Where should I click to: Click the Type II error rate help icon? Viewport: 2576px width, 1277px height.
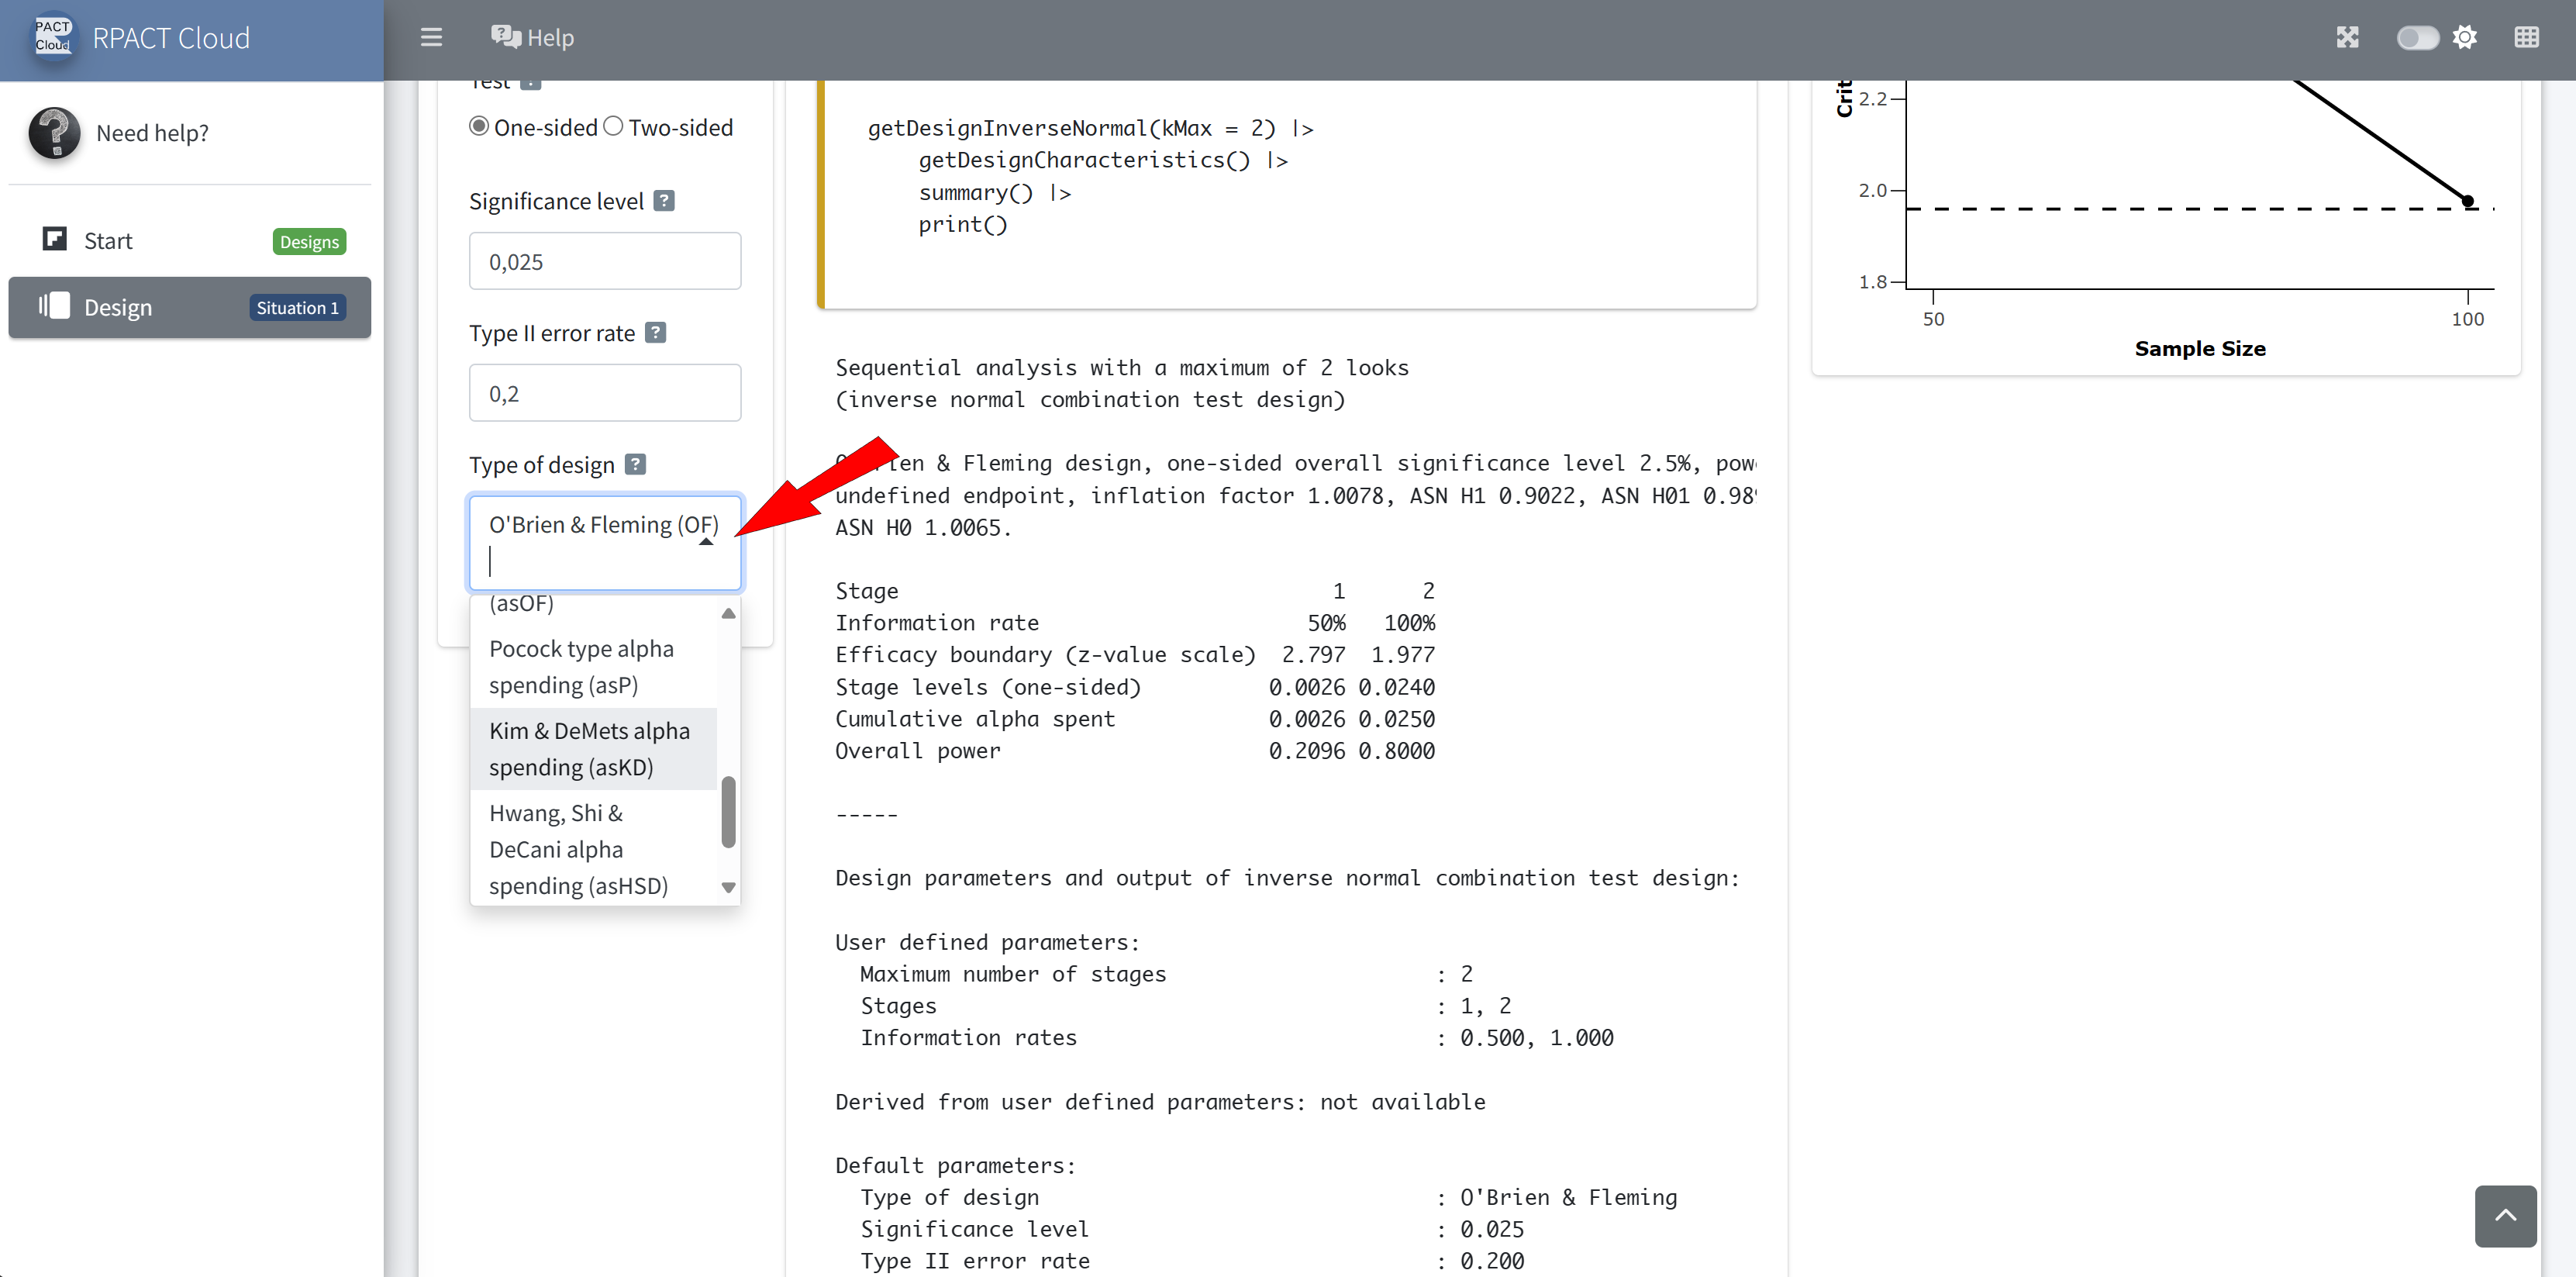click(x=655, y=333)
